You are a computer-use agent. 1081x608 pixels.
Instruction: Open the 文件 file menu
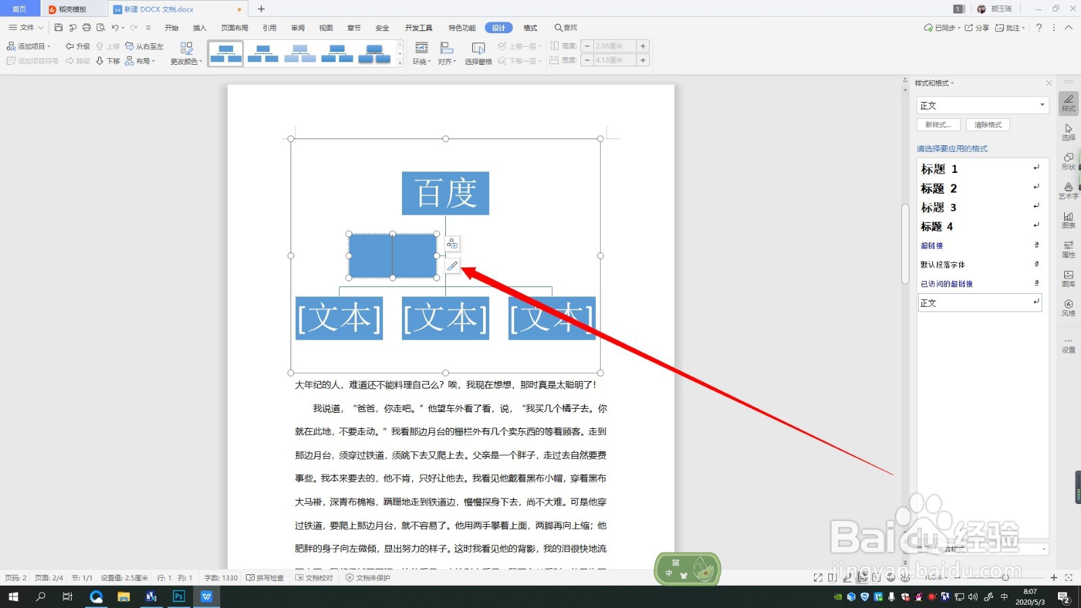[26, 28]
